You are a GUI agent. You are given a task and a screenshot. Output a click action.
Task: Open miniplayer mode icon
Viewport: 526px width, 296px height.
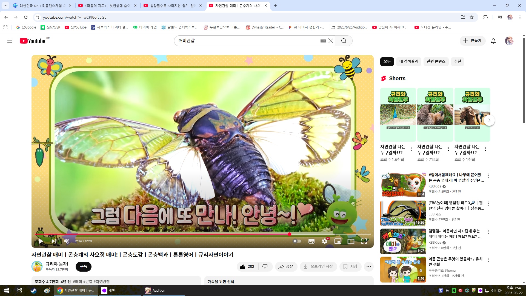click(338, 241)
